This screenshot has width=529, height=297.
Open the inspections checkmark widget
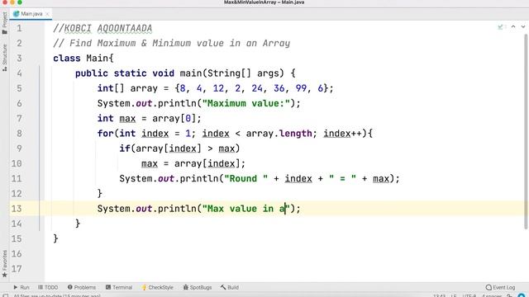pyautogui.click(x=500, y=27)
